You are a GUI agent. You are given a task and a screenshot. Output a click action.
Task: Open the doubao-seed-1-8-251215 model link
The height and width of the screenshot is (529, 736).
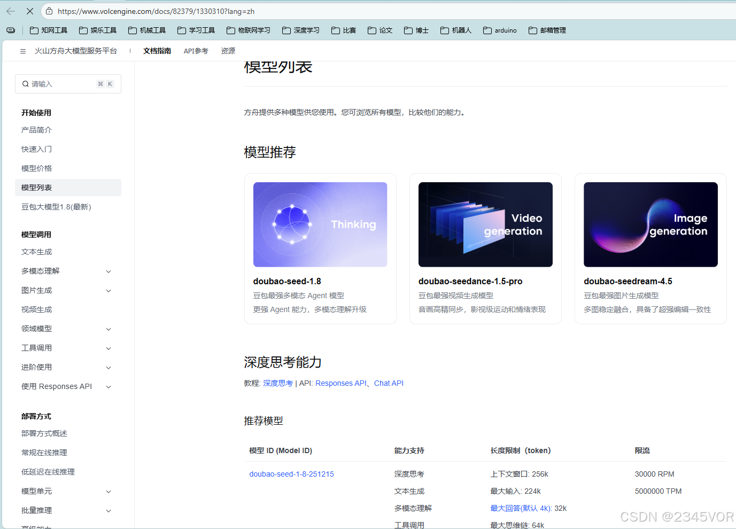(291, 474)
